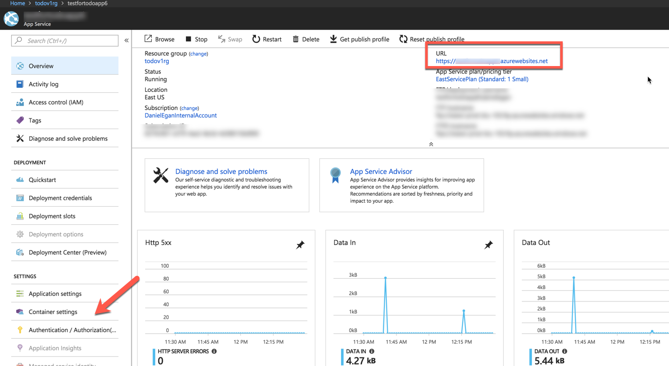Go to Home breadcrumb

[18, 4]
